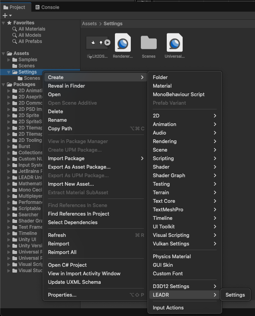The width and height of the screenshot is (255, 316).
Task: Open the Scenes folder thumbnail
Action: [149, 43]
